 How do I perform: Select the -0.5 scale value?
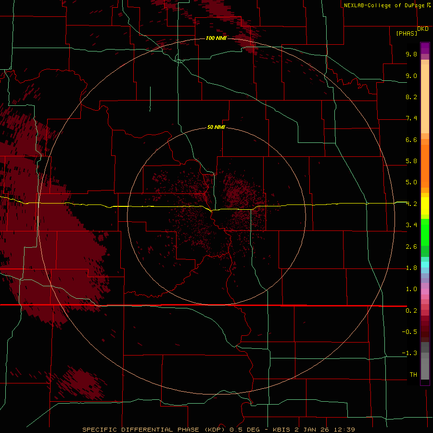[x=409, y=332]
